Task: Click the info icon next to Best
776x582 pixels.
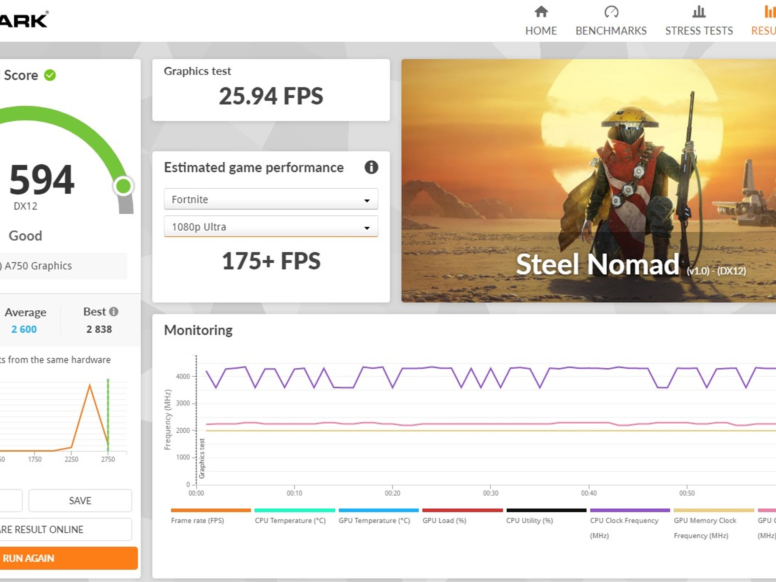Action: coord(114,311)
